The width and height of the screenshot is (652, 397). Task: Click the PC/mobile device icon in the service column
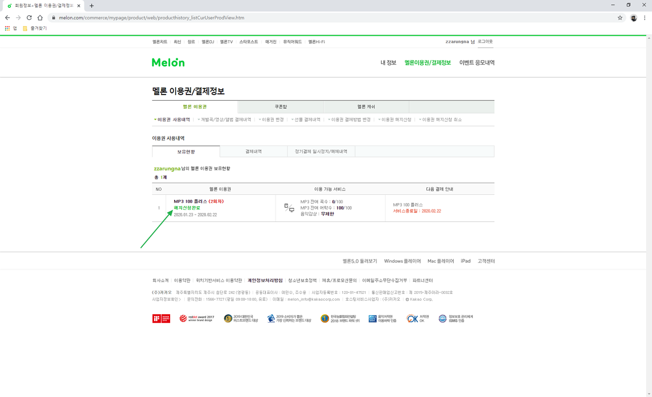click(289, 208)
